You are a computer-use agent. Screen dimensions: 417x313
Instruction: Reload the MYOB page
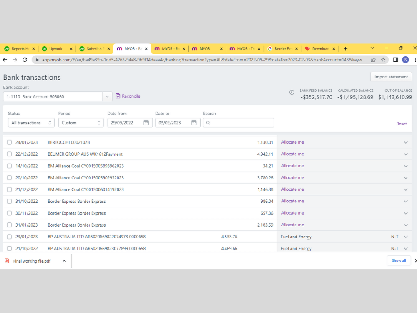pyautogui.click(x=25, y=60)
